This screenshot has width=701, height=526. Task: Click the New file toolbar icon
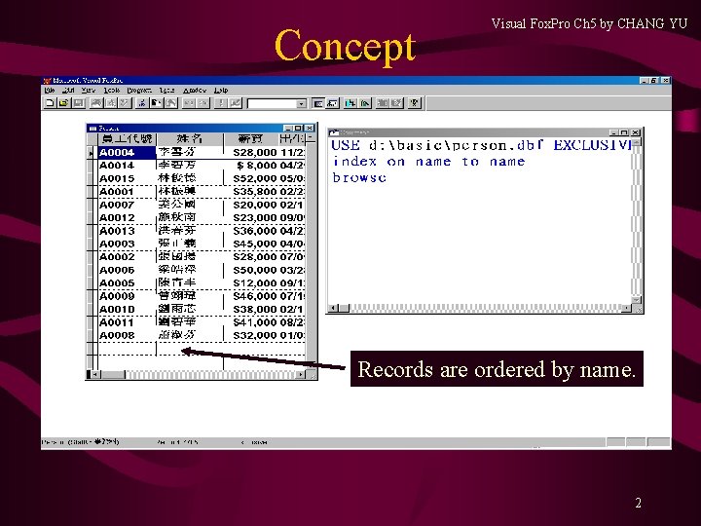tap(50, 103)
